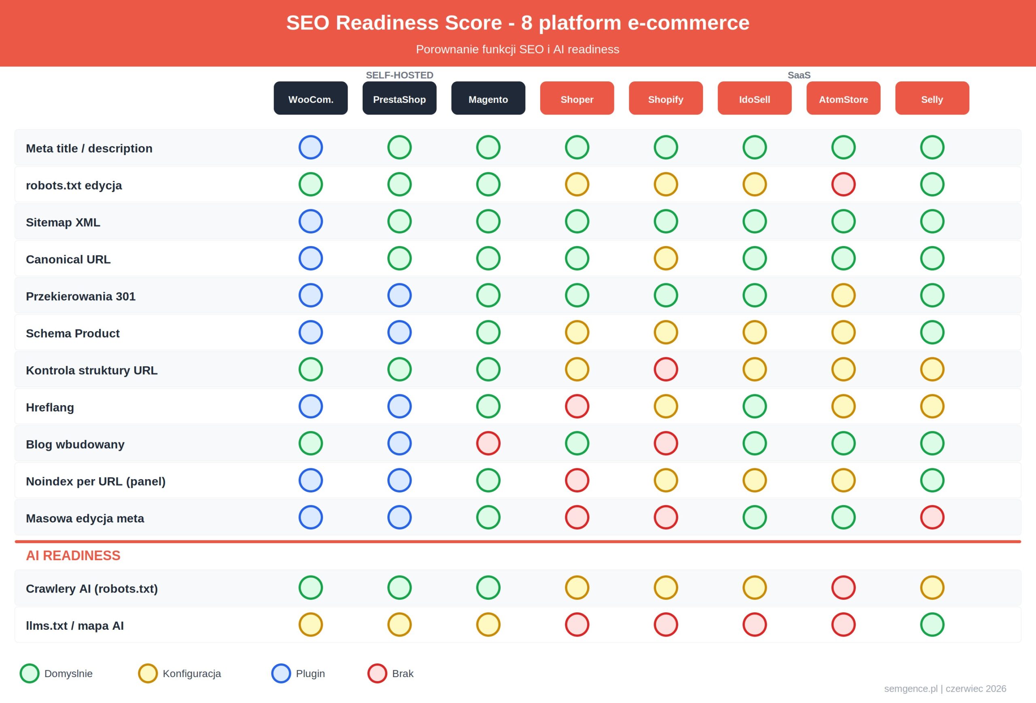Click the green IdoSell circle for Hreflang
Viewport: 1036px width, 703px height.
coord(754,406)
